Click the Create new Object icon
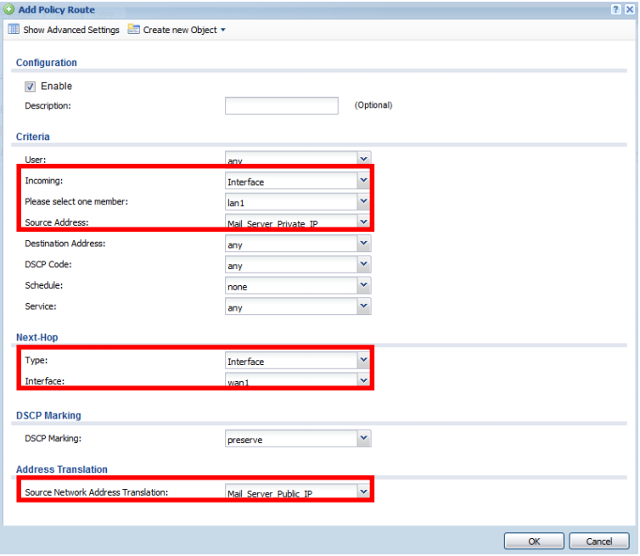 pyautogui.click(x=134, y=30)
